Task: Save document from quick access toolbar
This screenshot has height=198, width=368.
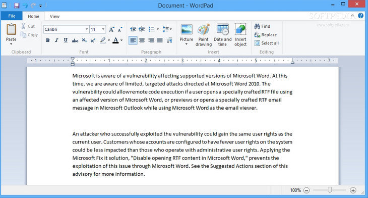Action: click(x=17, y=5)
